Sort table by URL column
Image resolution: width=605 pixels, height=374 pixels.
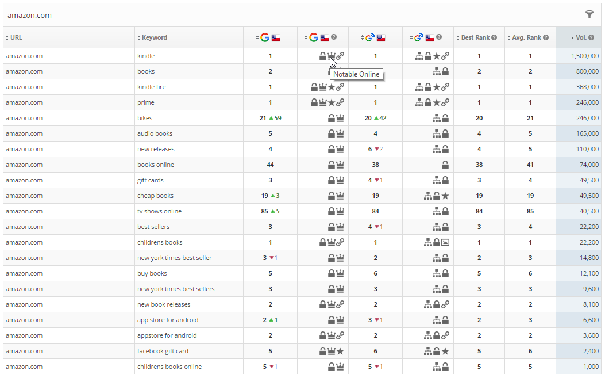[14, 37]
